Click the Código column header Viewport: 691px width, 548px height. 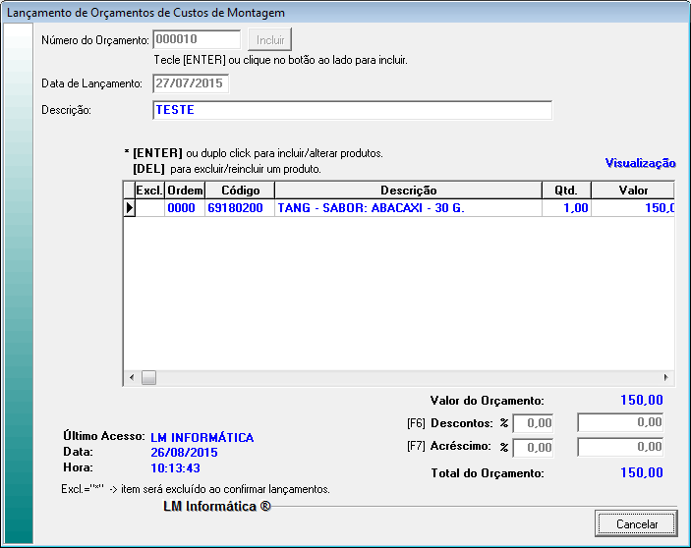click(239, 191)
